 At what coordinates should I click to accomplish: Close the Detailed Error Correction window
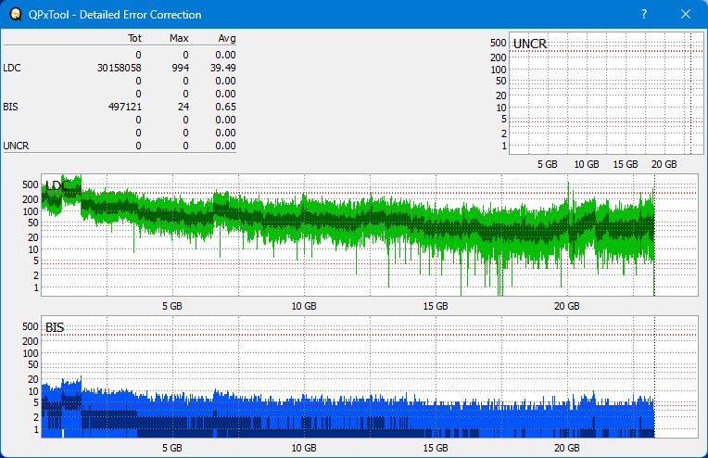(686, 14)
